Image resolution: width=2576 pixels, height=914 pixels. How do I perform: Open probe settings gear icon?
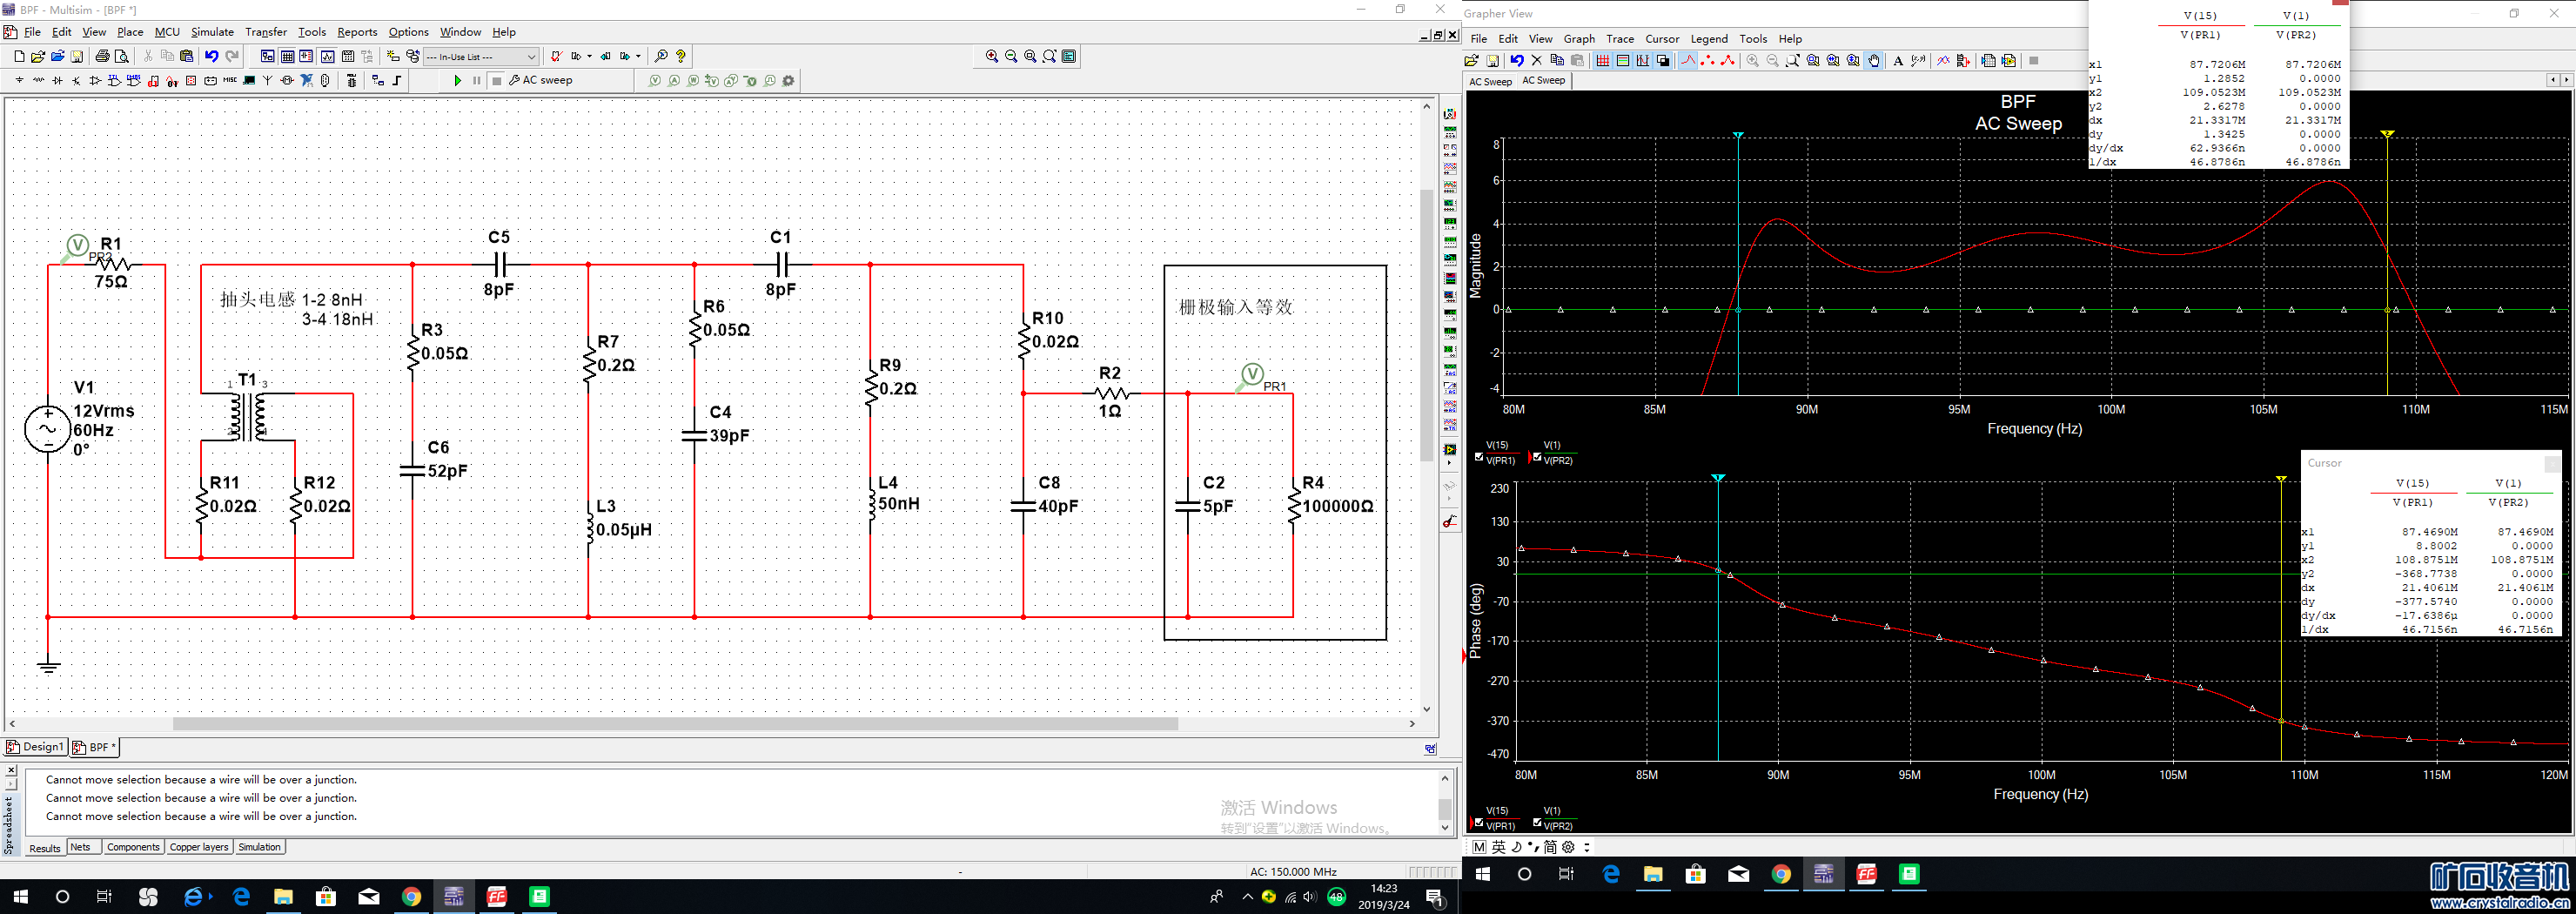789,81
